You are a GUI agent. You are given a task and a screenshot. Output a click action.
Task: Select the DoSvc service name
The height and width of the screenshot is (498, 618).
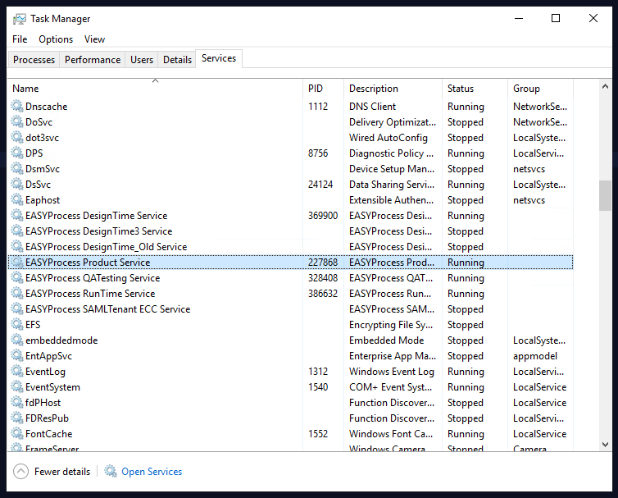[x=39, y=122]
